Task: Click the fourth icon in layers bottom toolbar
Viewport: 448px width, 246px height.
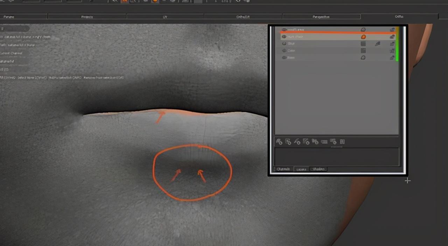Action: pyautogui.click(x=306, y=142)
